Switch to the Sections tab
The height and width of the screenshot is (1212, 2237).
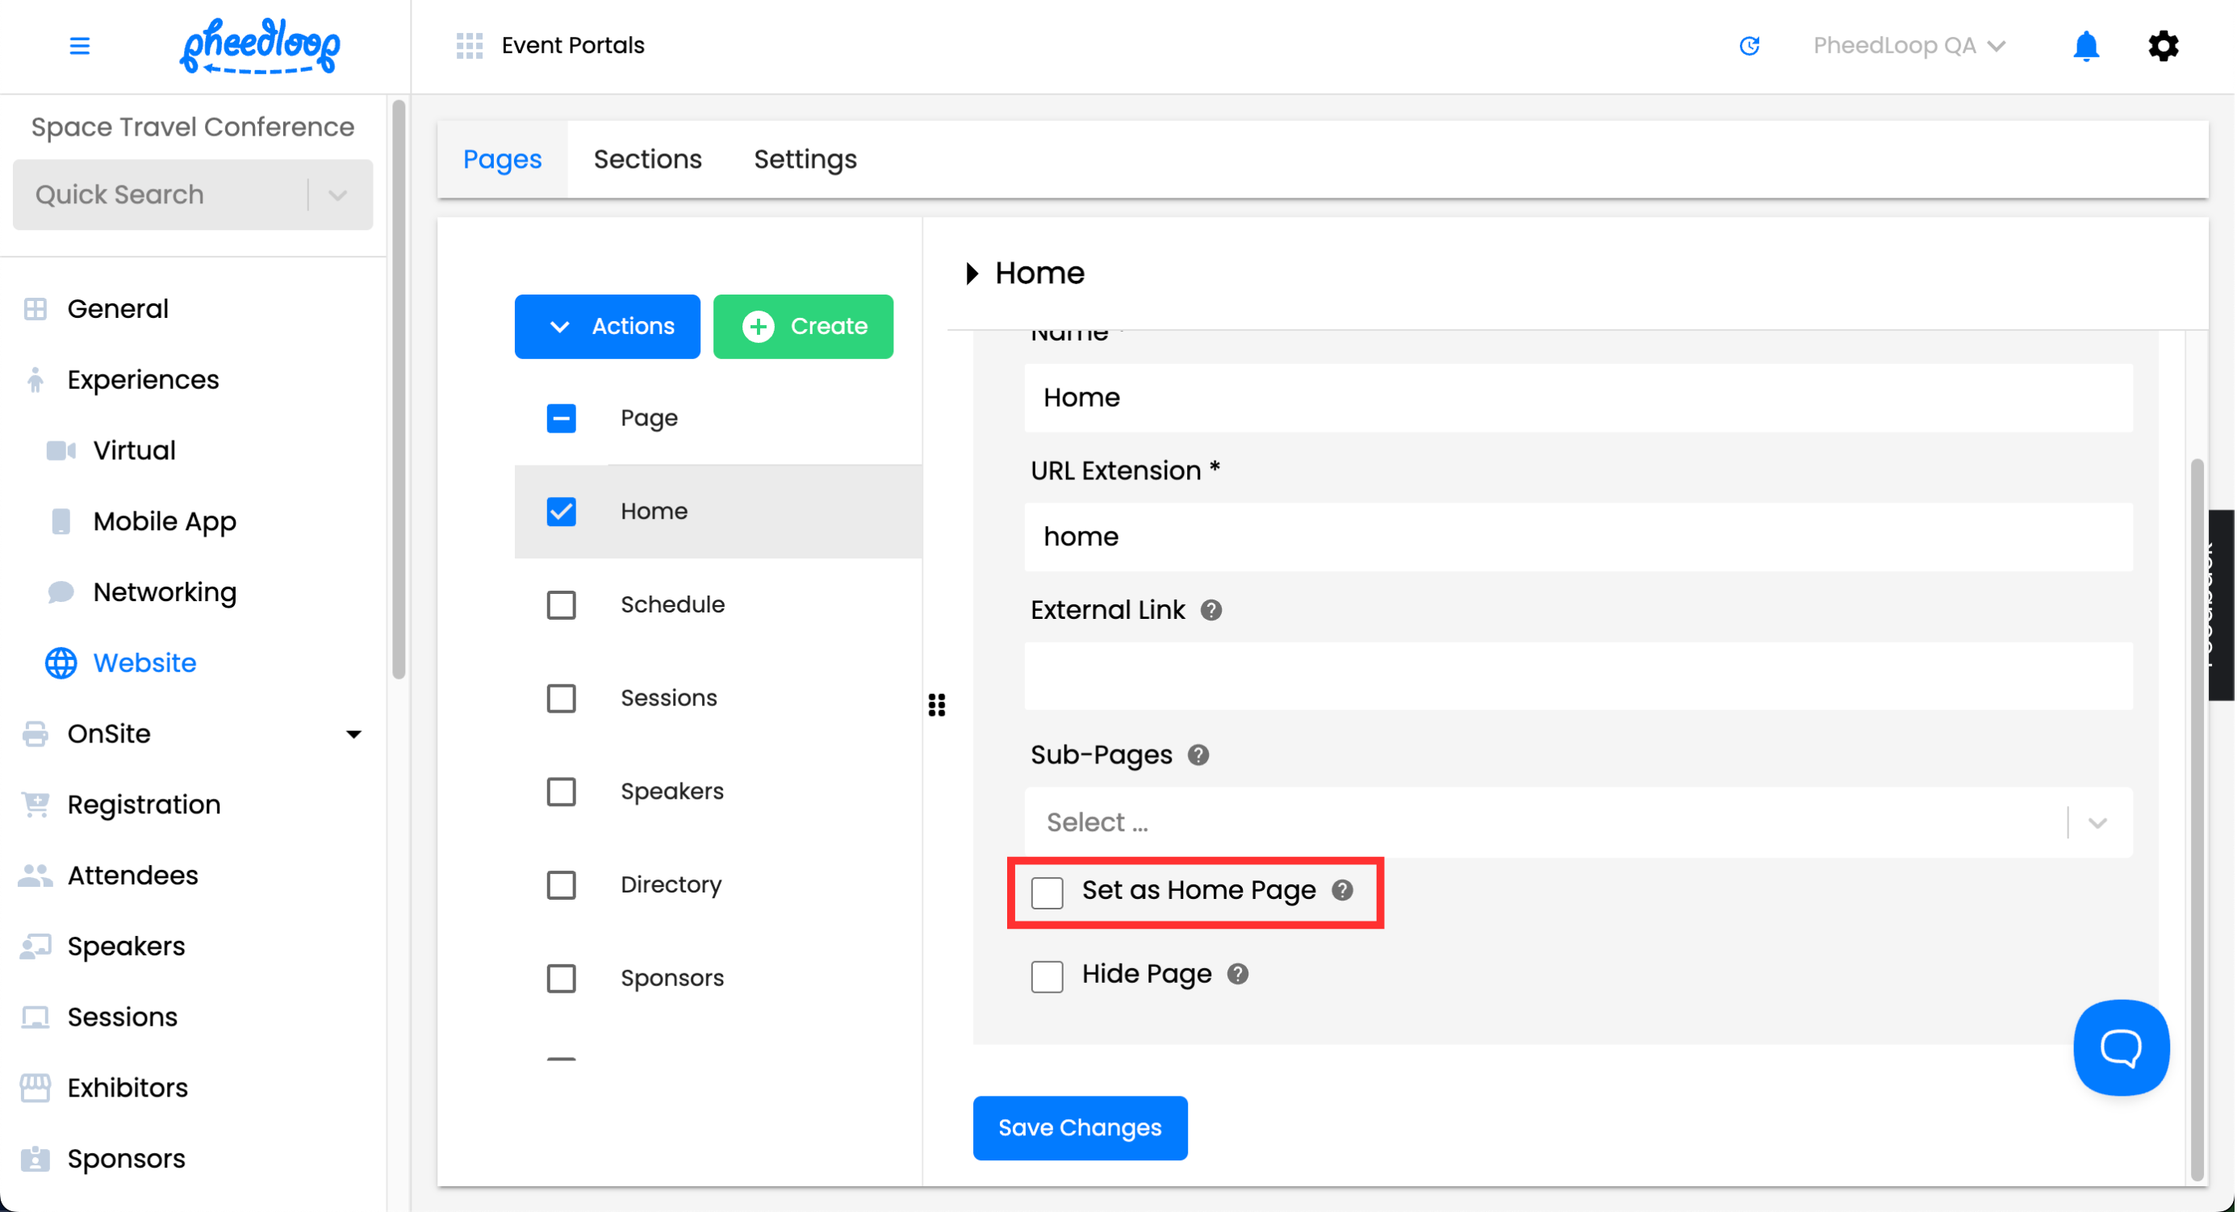point(647,159)
